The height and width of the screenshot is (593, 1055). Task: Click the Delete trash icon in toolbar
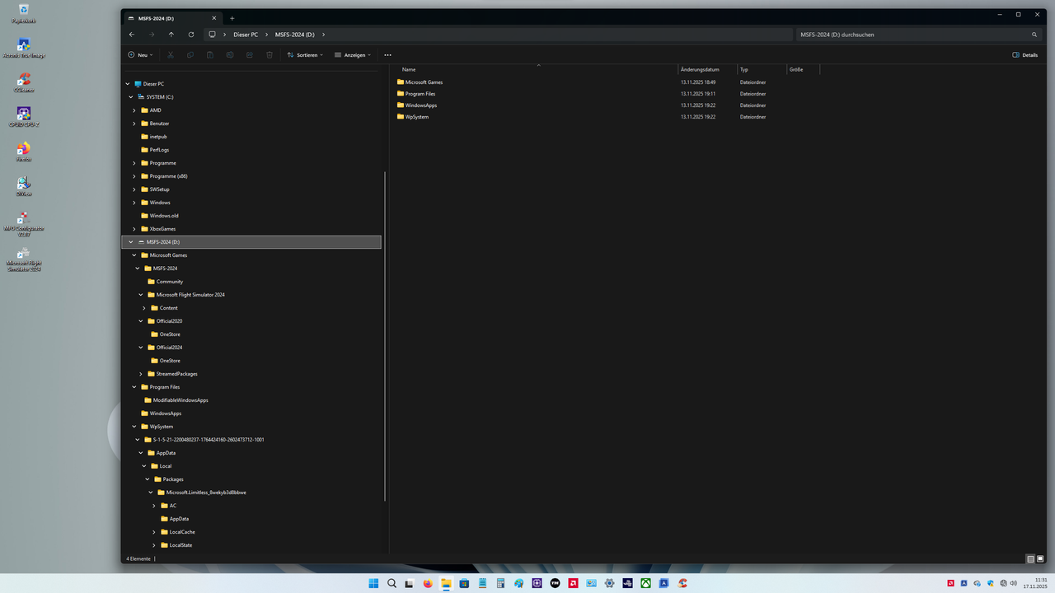point(270,55)
